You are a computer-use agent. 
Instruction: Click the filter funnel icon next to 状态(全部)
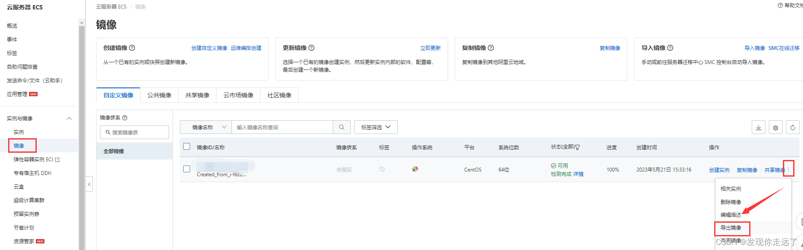[577, 147]
